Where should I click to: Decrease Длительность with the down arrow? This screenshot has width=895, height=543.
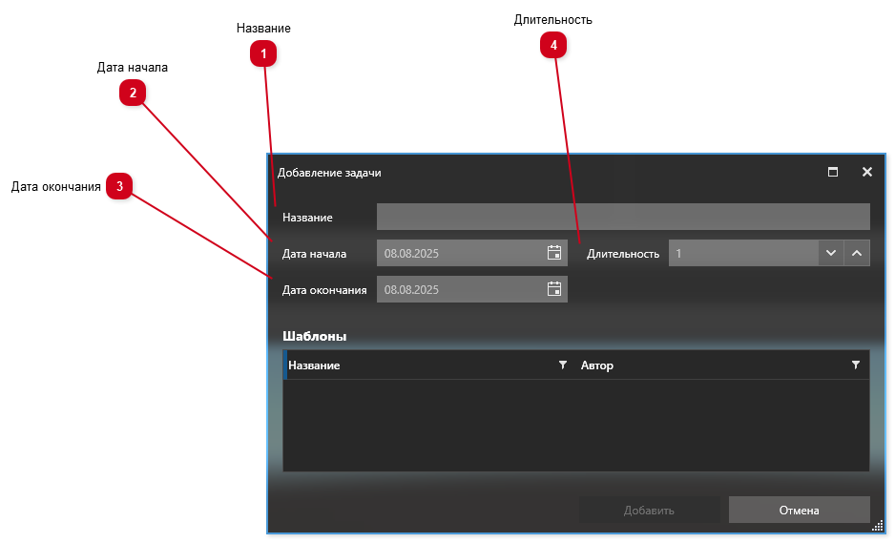[x=831, y=253]
